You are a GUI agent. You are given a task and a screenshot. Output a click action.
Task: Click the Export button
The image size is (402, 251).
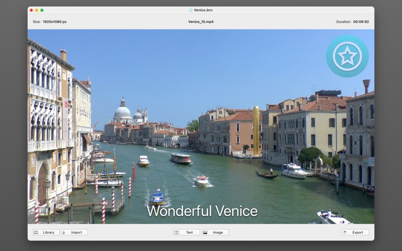[x=356, y=232]
